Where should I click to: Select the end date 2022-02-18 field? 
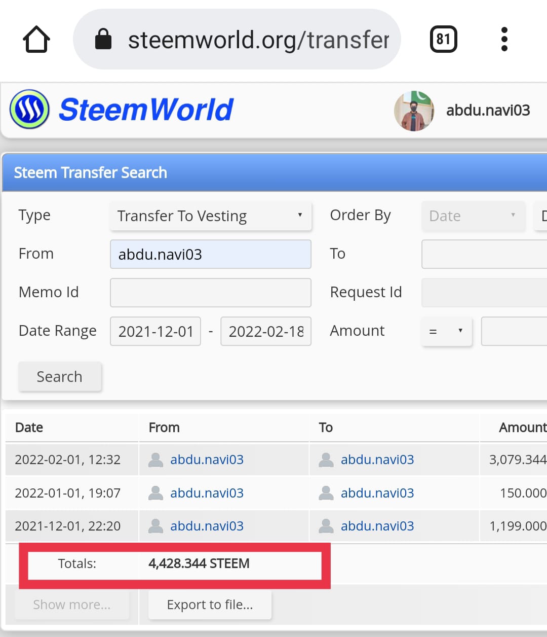266,331
